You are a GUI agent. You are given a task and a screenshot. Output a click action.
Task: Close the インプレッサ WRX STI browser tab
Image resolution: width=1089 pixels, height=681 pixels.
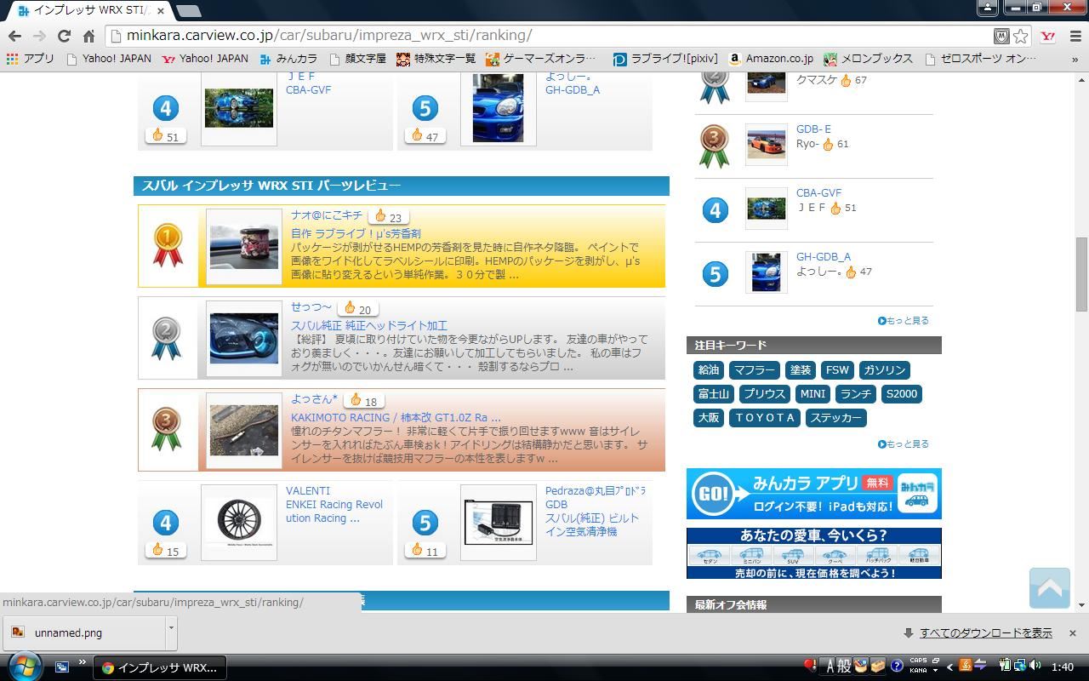(x=161, y=11)
